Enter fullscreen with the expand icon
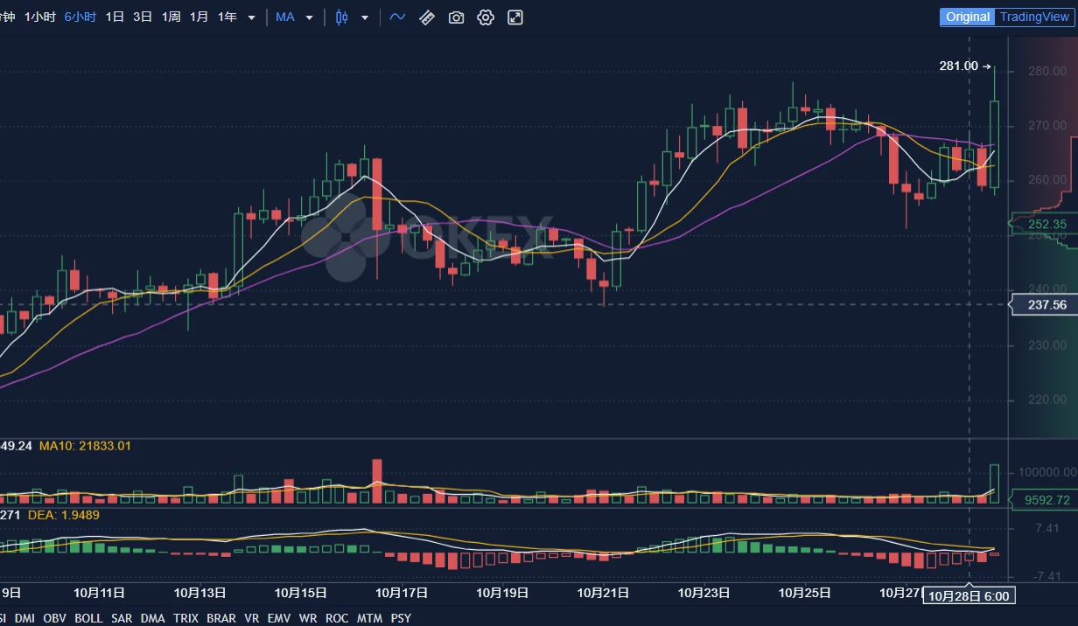Image resolution: width=1078 pixels, height=626 pixels. click(x=514, y=17)
